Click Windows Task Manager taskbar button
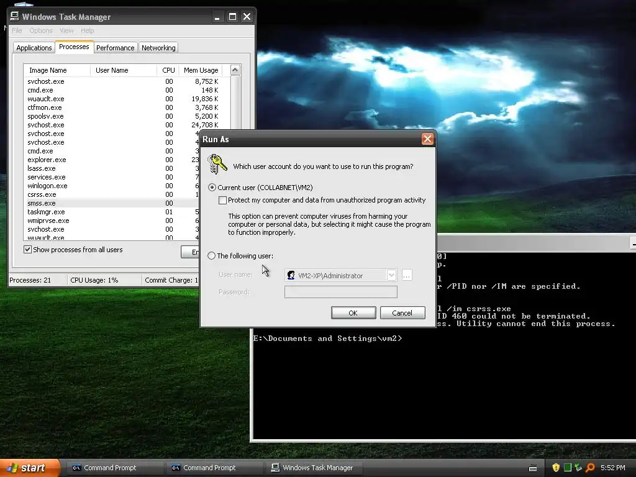 coord(315,468)
